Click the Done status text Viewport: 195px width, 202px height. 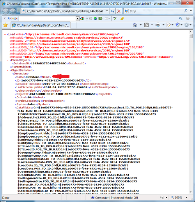[x=6, y=198]
